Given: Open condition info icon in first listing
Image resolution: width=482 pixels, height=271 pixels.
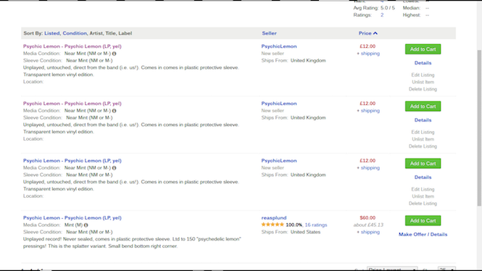Looking at the screenshot, I should pyautogui.click(x=114, y=54).
